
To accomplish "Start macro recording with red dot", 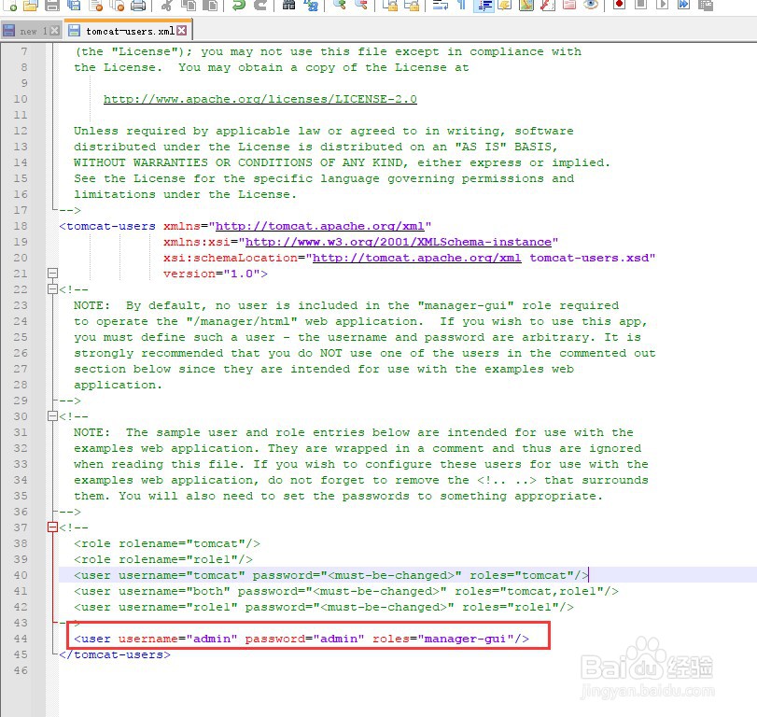I will [619, 5].
